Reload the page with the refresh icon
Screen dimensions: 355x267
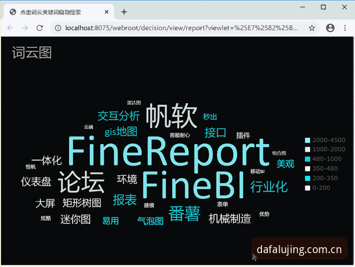click(40, 28)
